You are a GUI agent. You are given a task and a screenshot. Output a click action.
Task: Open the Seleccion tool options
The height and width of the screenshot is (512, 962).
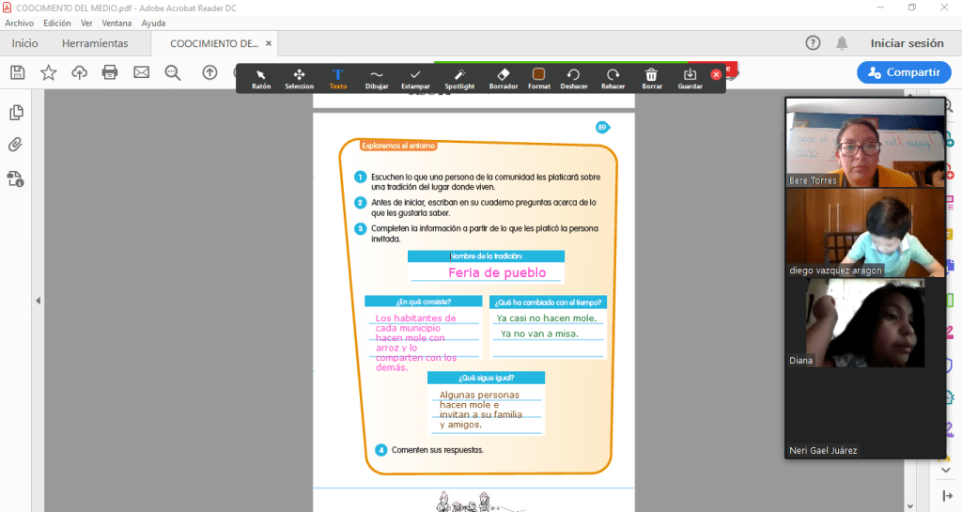pos(299,79)
